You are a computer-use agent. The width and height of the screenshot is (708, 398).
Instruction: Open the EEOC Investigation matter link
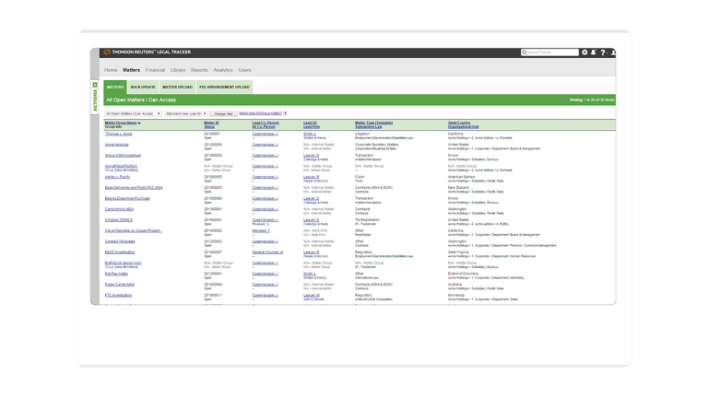pos(120,252)
